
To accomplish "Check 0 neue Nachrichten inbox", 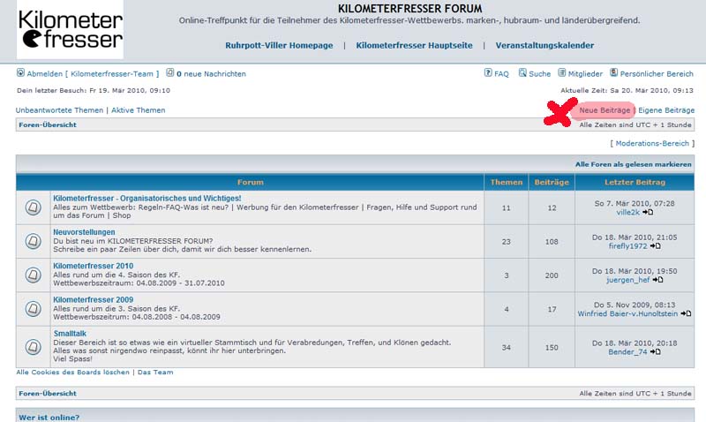I will click(211, 74).
